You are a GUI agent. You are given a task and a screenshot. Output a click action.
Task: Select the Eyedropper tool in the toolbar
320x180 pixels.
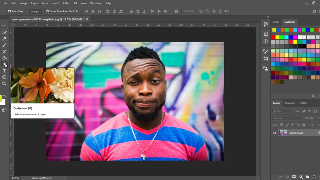4,39
